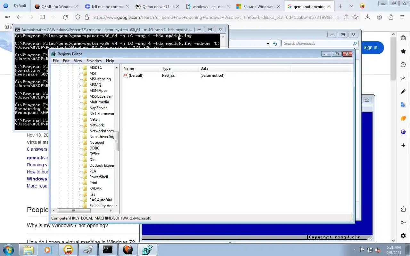Open Windows Explorer from taskbar
Viewport: 410px width, 256px height.
[28, 250]
